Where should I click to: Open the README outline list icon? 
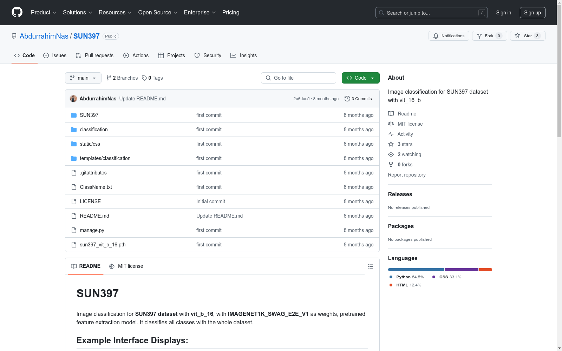[x=370, y=266]
